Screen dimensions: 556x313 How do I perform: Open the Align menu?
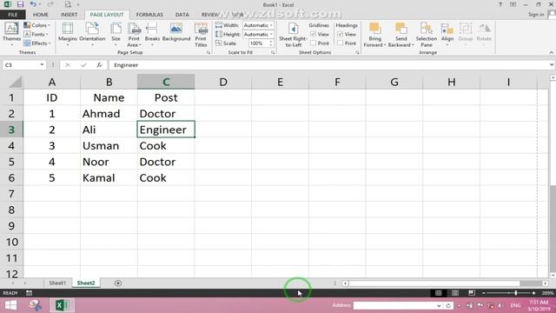(447, 34)
